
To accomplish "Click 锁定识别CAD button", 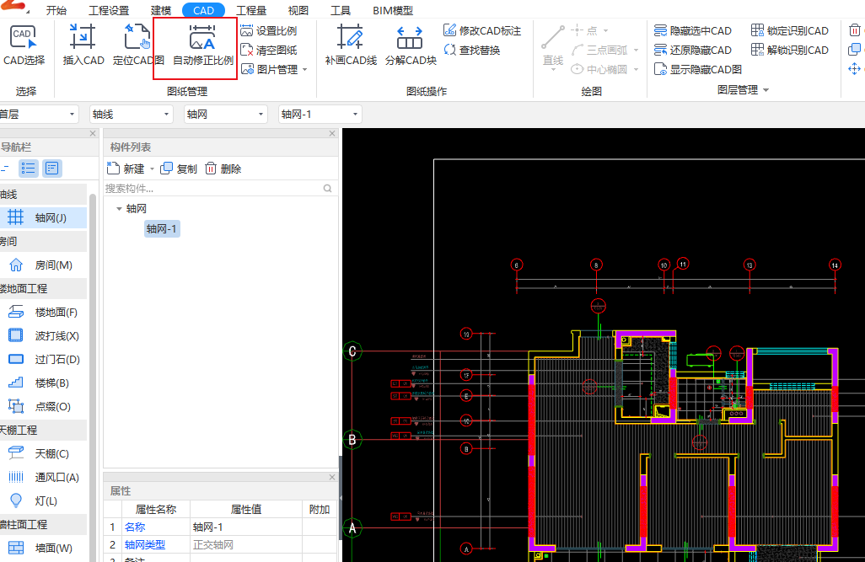I will click(790, 31).
